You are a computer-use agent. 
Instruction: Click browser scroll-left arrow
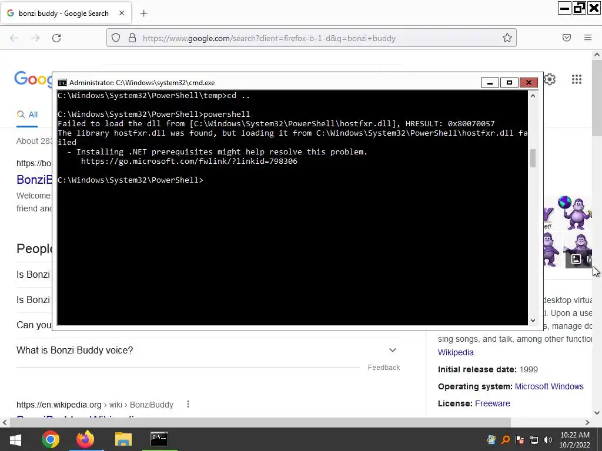click(x=5, y=422)
